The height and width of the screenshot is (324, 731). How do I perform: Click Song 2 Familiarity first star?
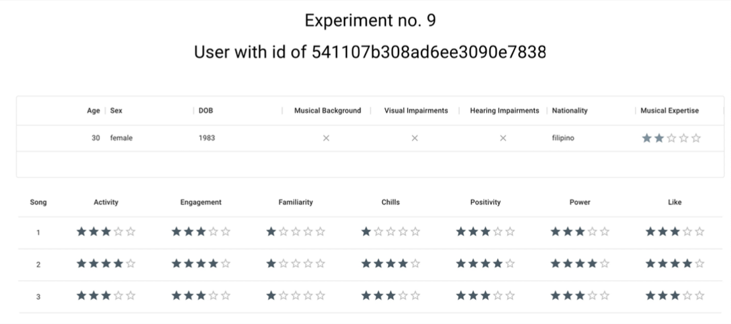271,264
